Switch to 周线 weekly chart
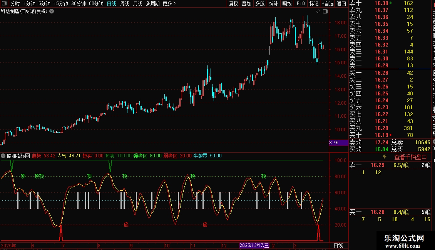The image size is (435, 250). click(x=125, y=3)
